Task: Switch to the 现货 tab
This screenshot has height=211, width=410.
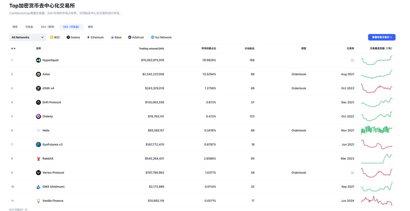Action: point(15,27)
